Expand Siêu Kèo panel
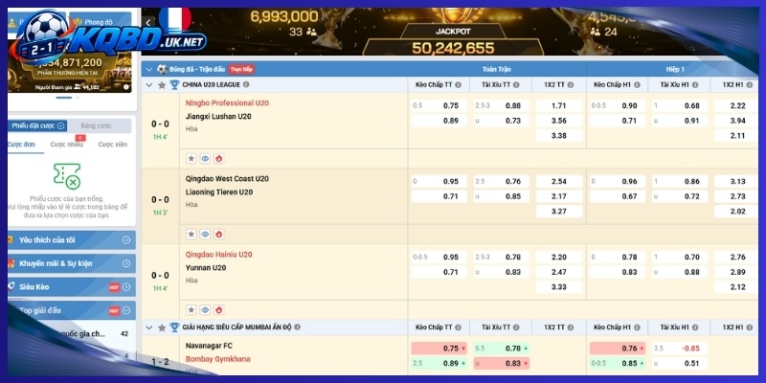Image resolution: width=766 pixels, height=383 pixels. coord(126,286)
